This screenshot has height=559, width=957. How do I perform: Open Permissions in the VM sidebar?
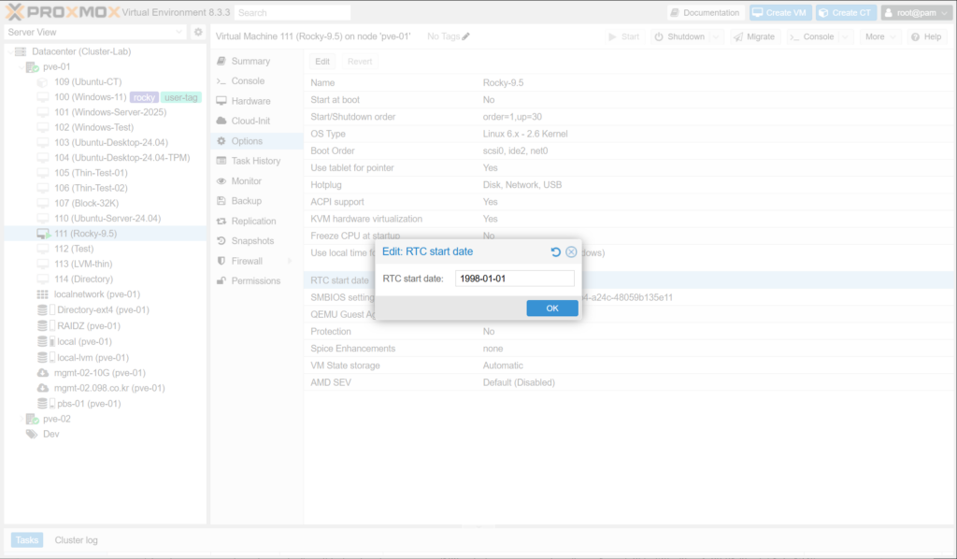click(255, 280)
